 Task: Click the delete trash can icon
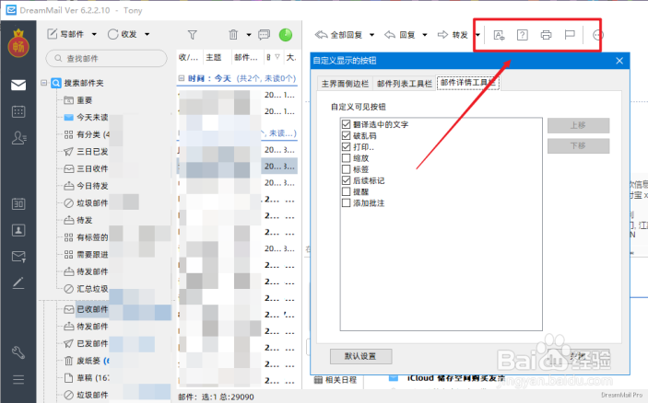[233, 35]
